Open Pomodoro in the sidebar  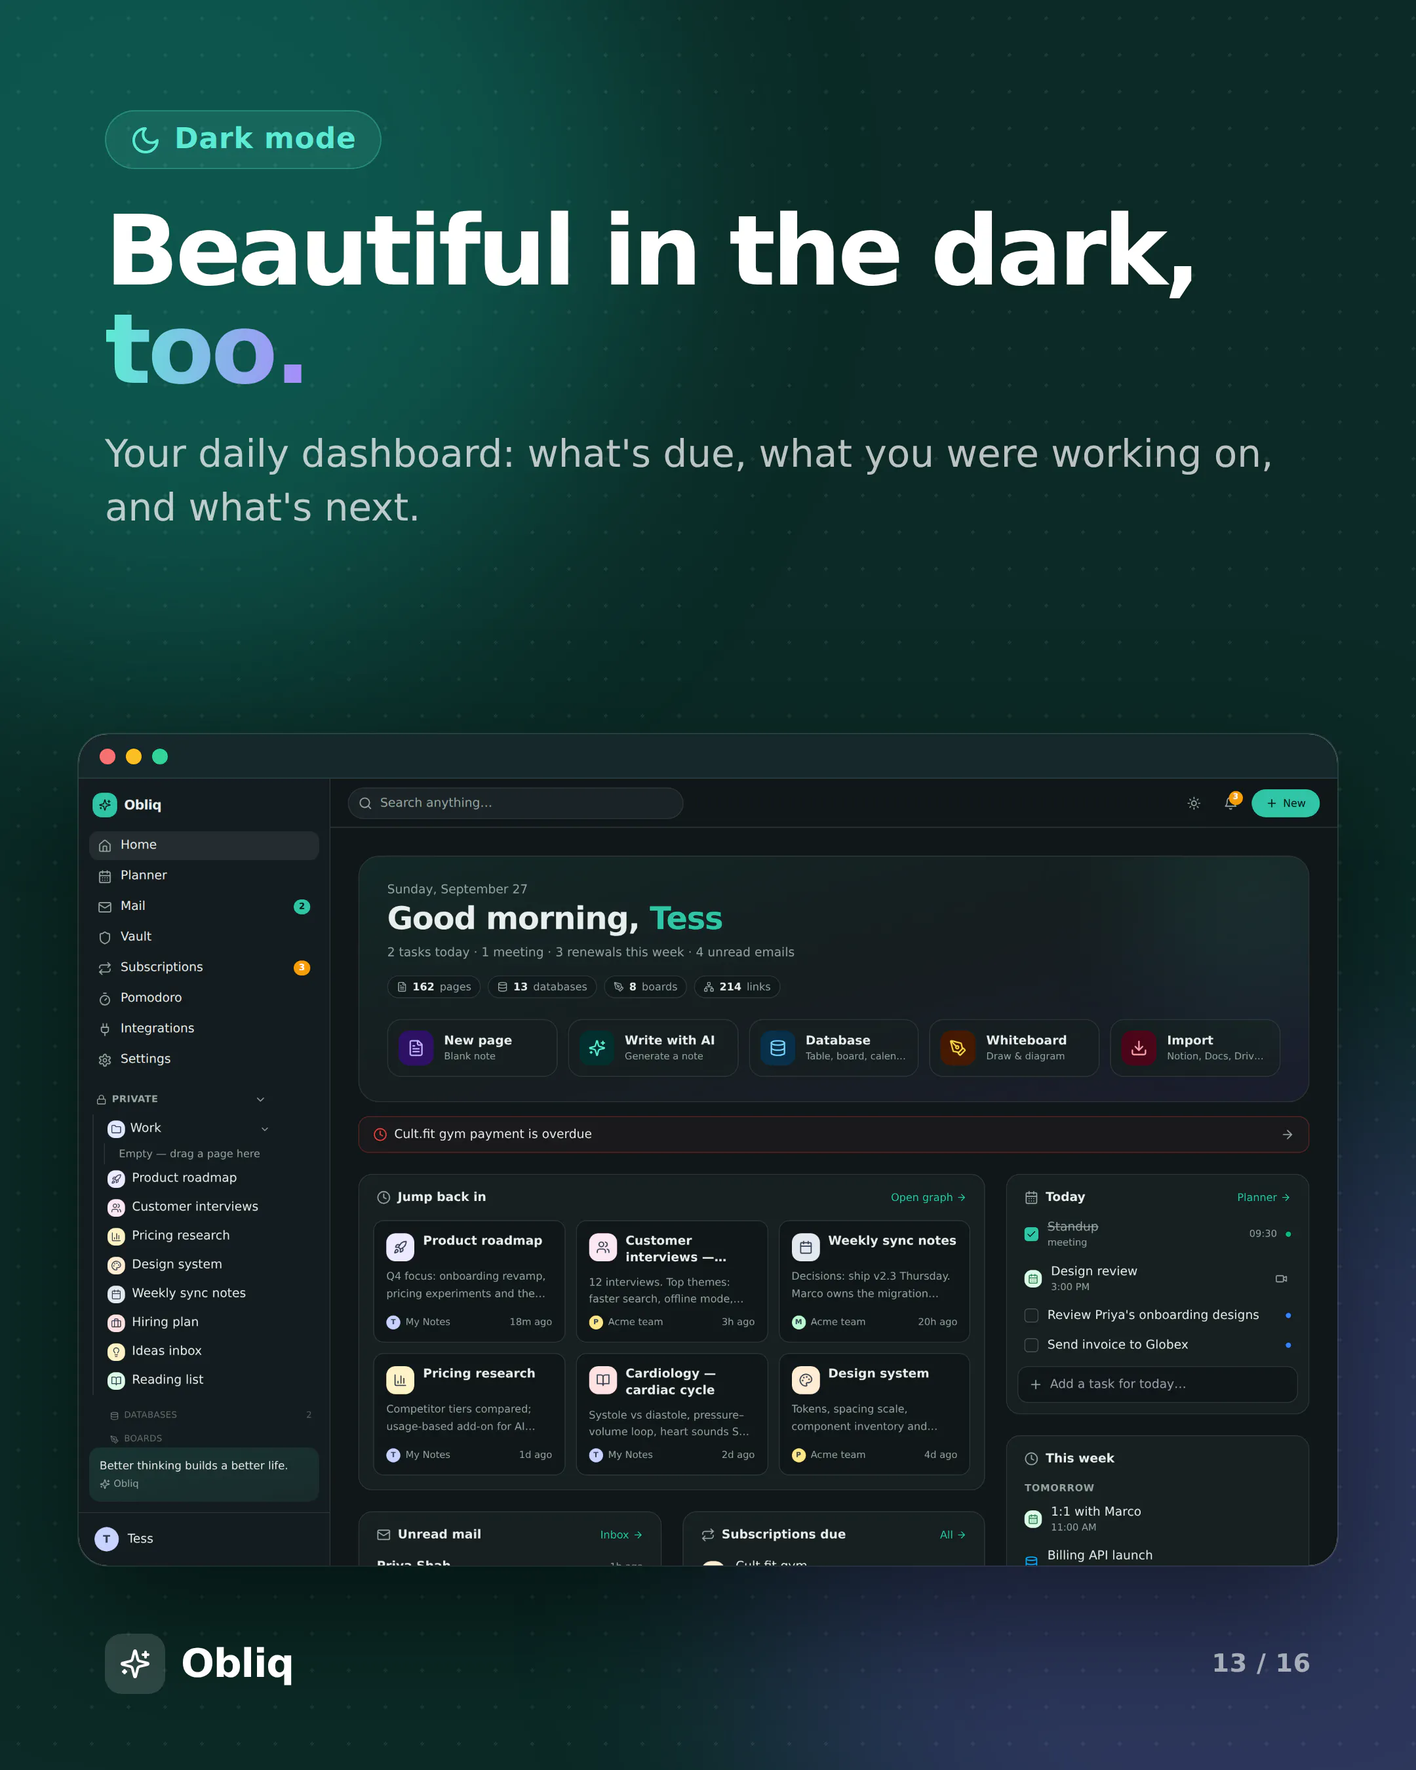pos(204,998)
